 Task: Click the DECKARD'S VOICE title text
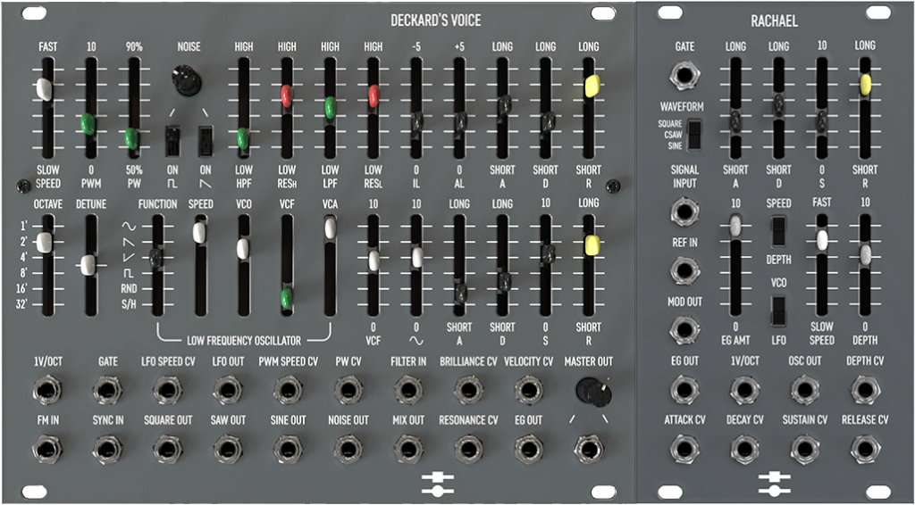[x=436, y=21]
